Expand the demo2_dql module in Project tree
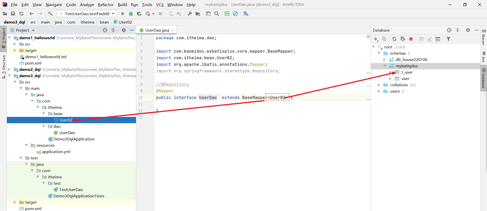 (x=9, y=69)
